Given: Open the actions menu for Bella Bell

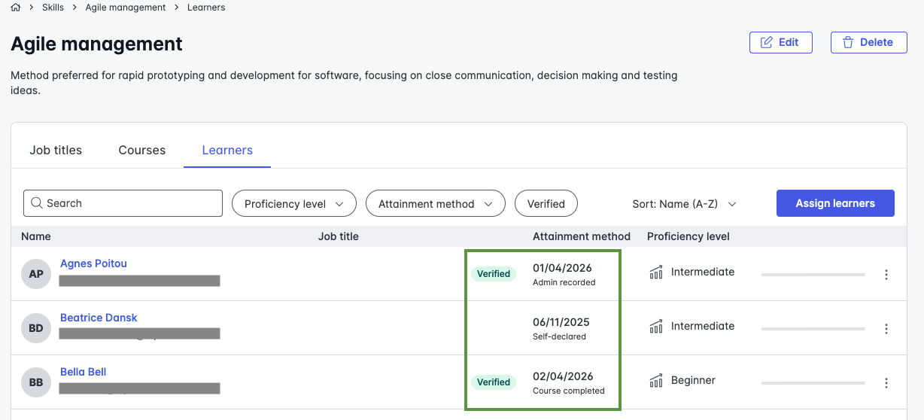Looking at the screenshot, I should [886, 383].
